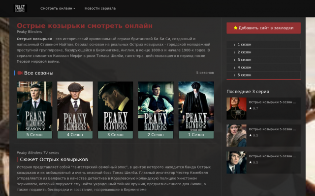This screenshot has width=315, height=196.
Task: Click the chevron next to 4 сезон
Action: 234,68
